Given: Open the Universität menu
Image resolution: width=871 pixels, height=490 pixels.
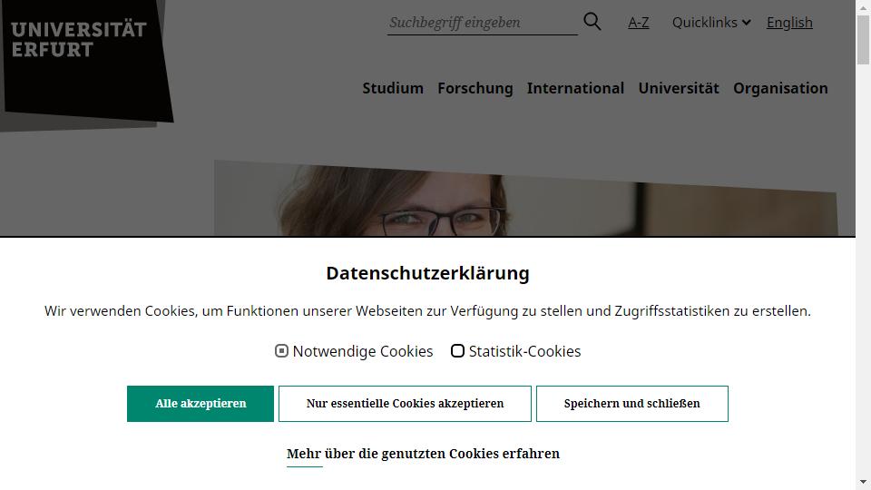Looking at the screenshot, I should pos(679,88).
